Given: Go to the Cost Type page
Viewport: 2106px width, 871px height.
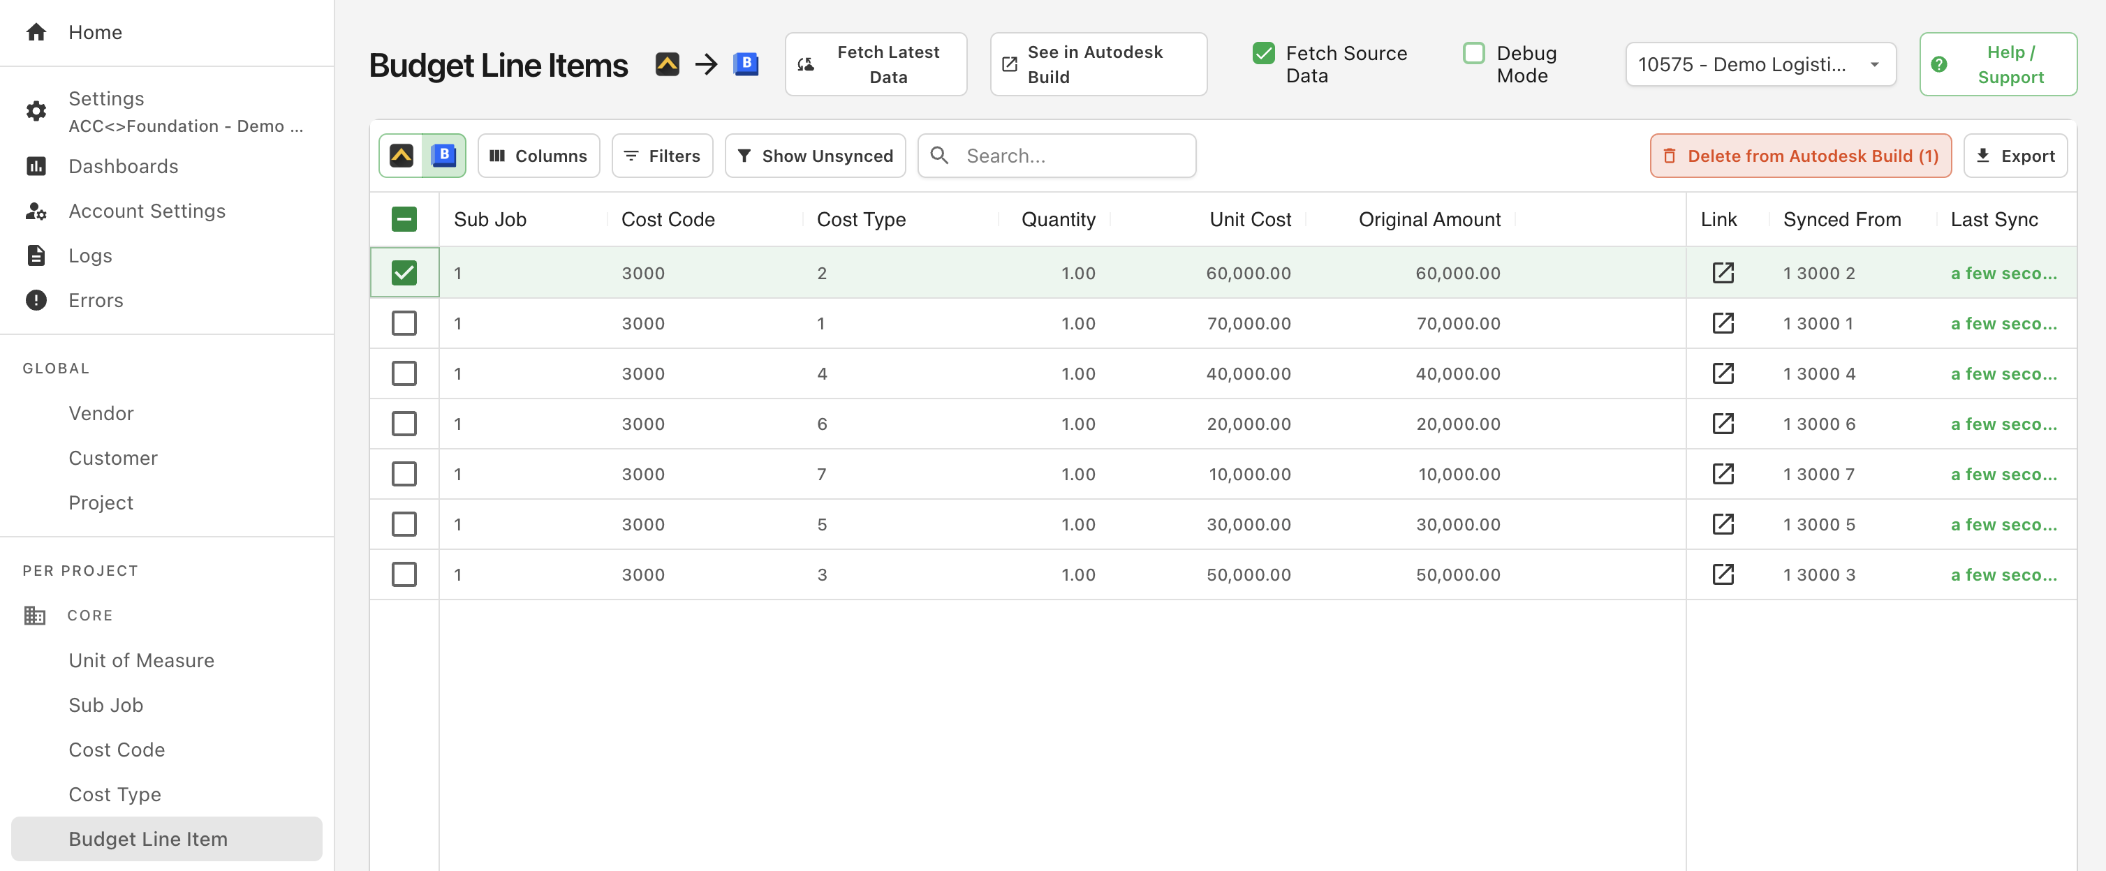Looking at the screenshot, I should click(x=115, y=794).
